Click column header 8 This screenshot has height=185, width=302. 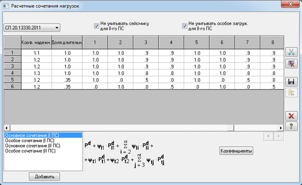272,42
